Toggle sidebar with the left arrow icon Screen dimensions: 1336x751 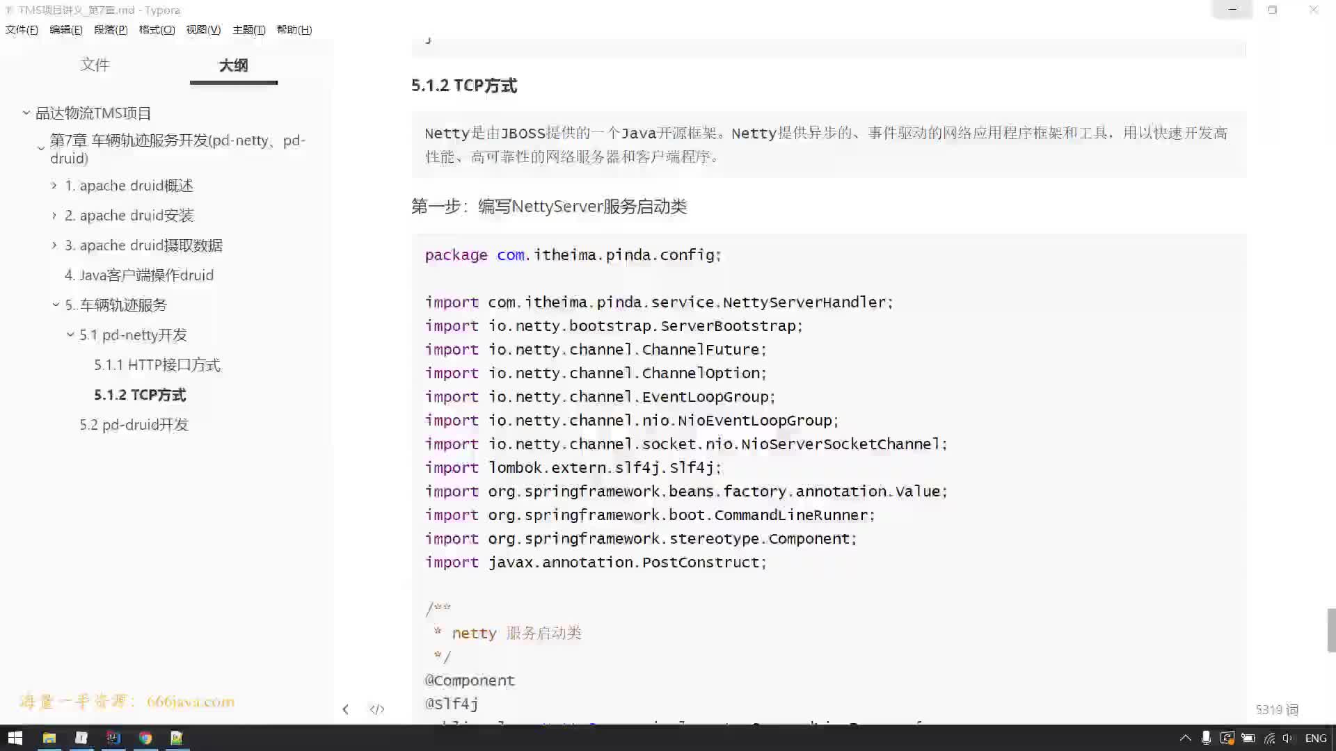click(x=345, y=709)
